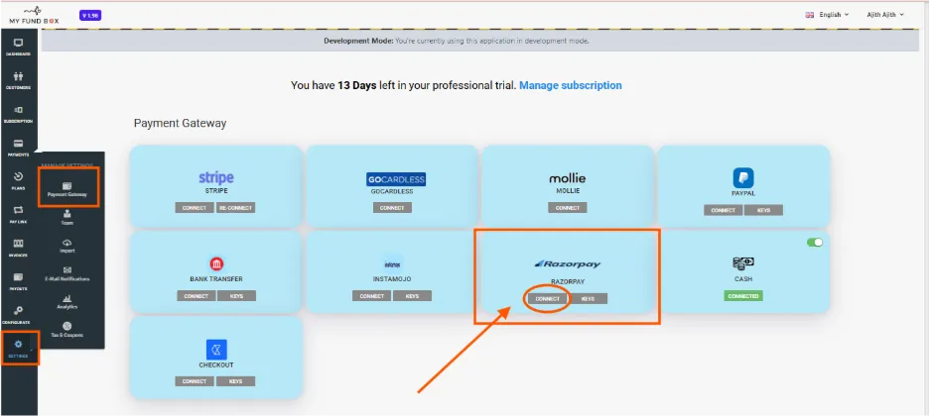
Task: Open Pay Link in the sidebar
Action: [x=19, y=215]
